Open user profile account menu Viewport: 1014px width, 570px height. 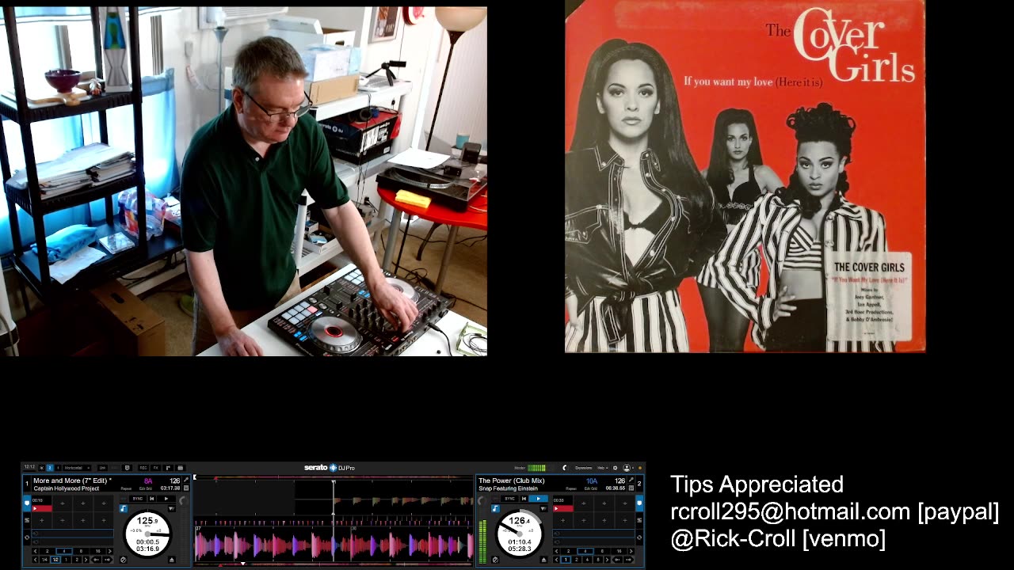(627, 468)
